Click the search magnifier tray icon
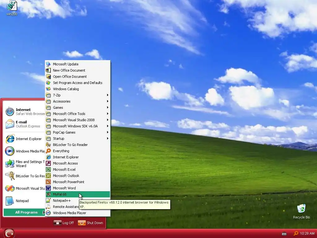This screenshot has height=238, width=317. [x=296, y=234]
